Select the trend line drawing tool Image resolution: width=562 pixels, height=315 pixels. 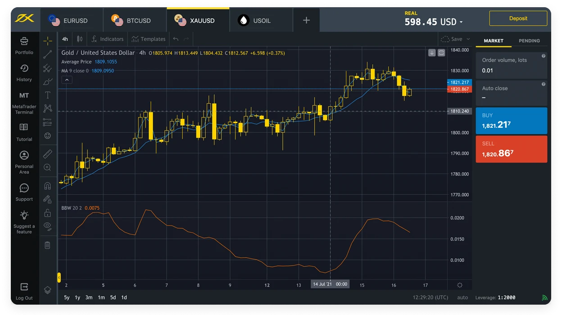[47, 54]
